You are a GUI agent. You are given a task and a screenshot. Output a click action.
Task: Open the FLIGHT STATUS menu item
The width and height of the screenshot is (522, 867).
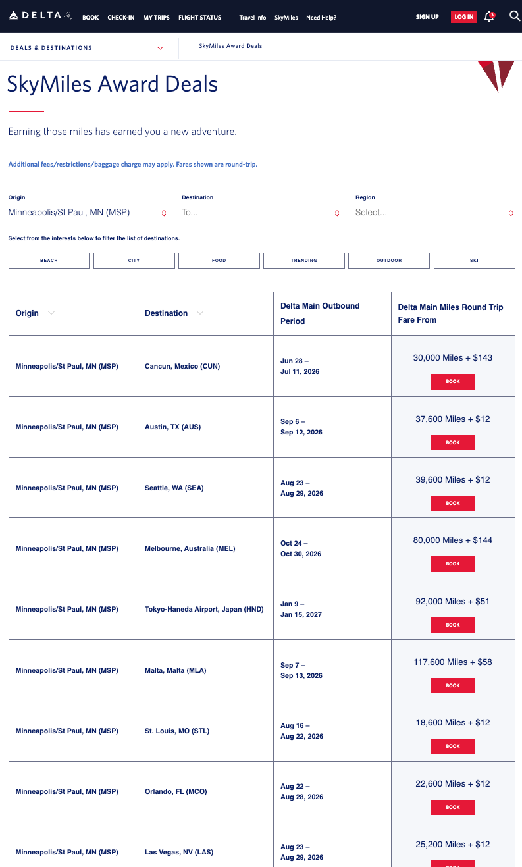(200, 17)
